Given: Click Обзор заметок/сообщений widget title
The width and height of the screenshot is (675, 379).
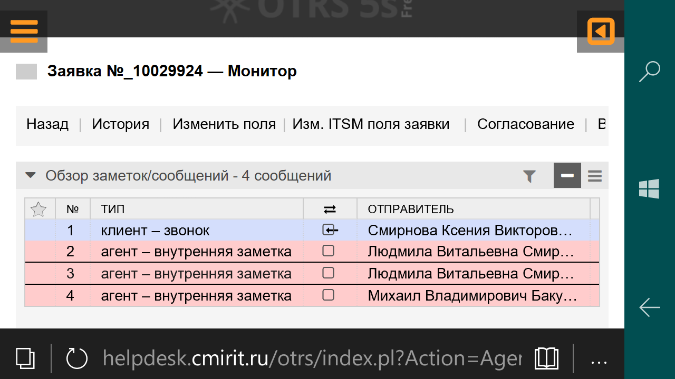Looking at the screenshot, I should point(188,175).
